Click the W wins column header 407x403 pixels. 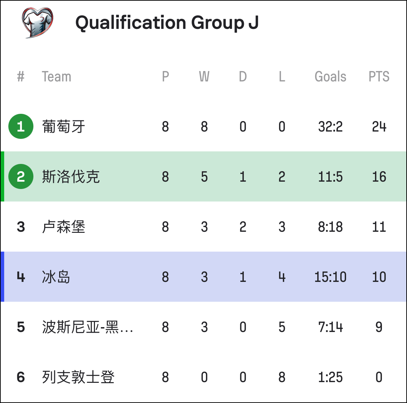pos(204,77)
